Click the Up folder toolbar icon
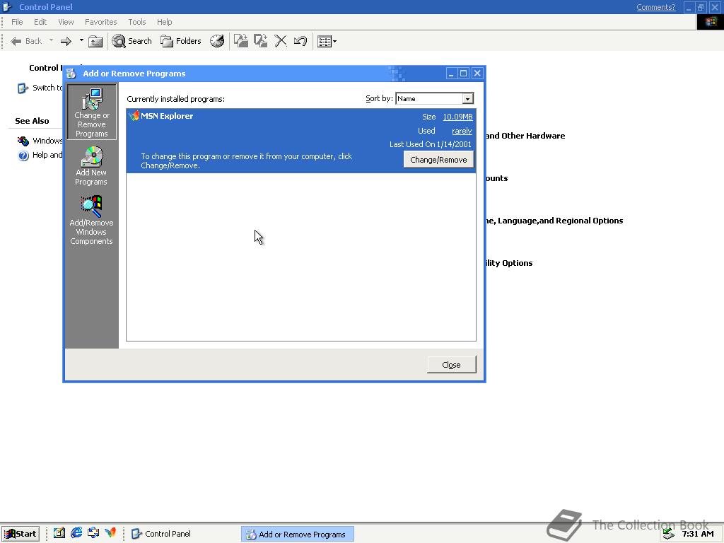Screen dimensions: 724x543 [x=95, y=41]
